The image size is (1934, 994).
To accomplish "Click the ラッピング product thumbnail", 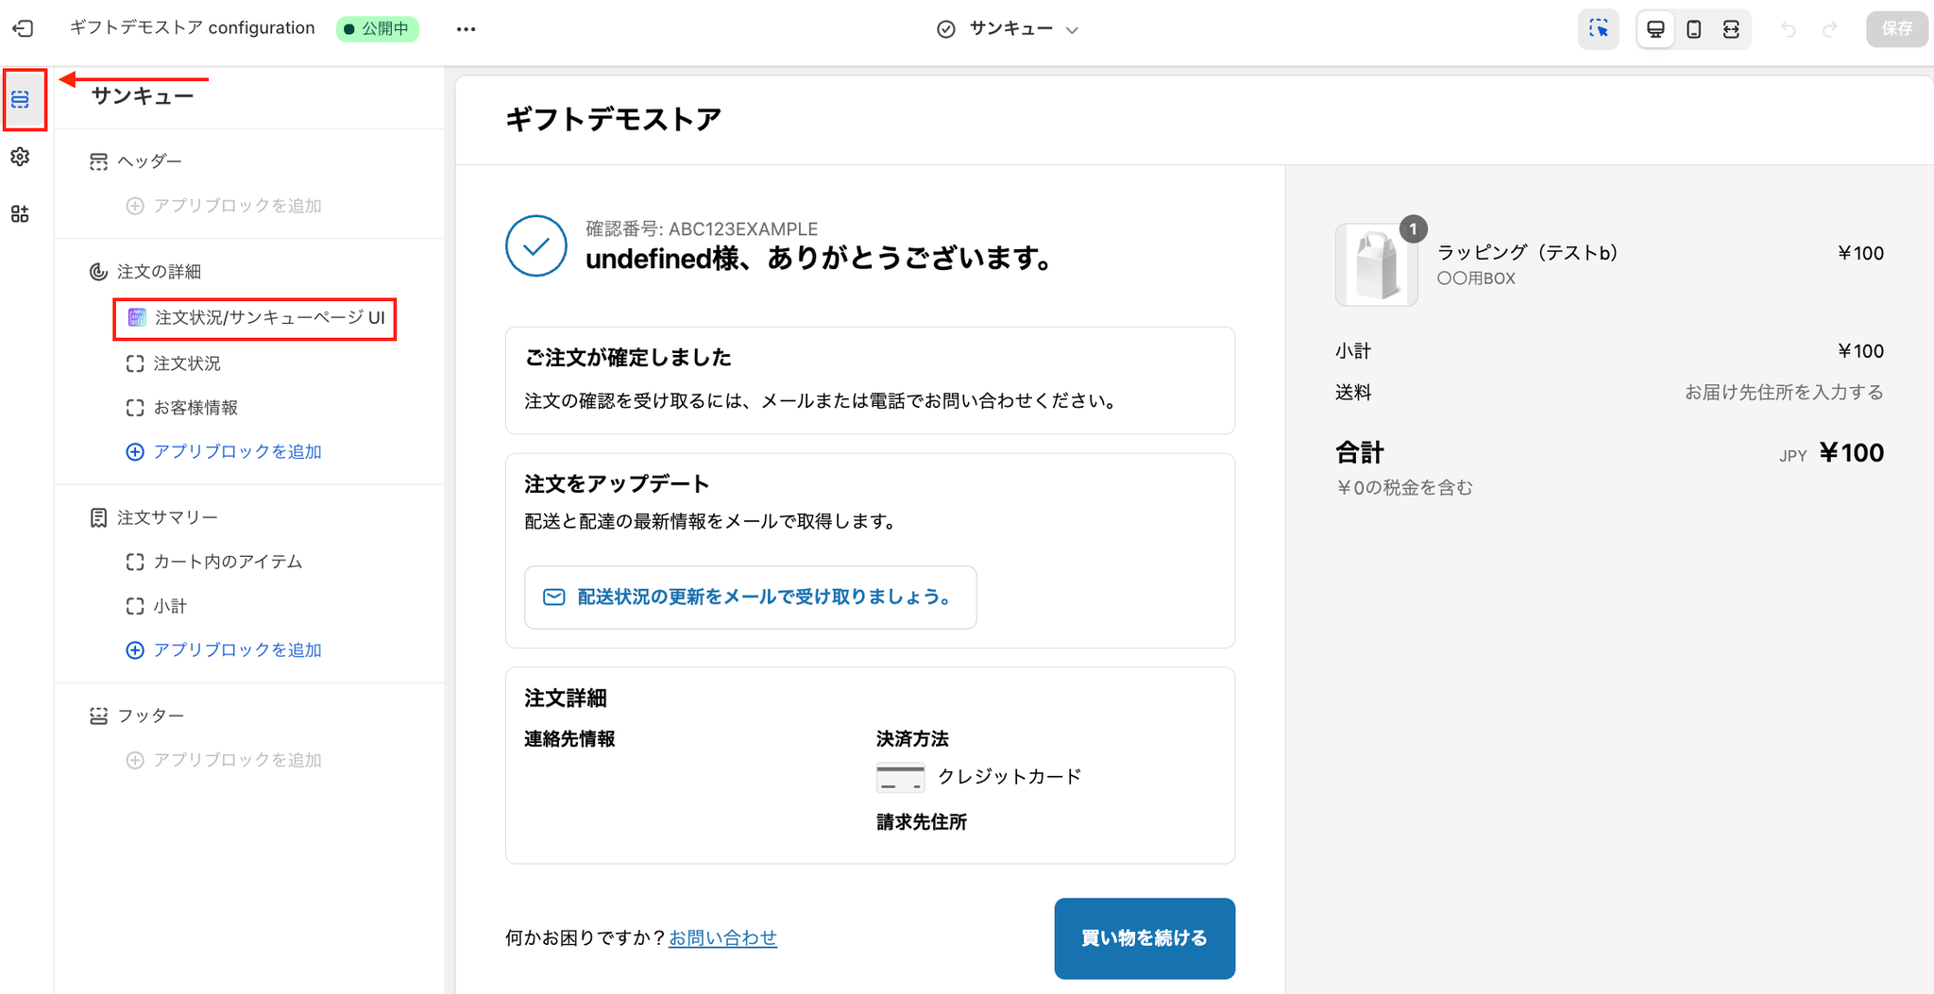I will click(1376, 266).
